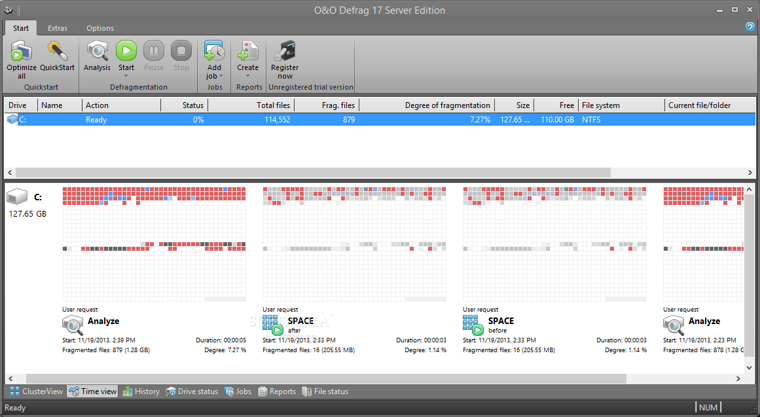Screen dimensions: 760x417
Task: Open the quick access toolbar dropdown
Action: [20, 10]
